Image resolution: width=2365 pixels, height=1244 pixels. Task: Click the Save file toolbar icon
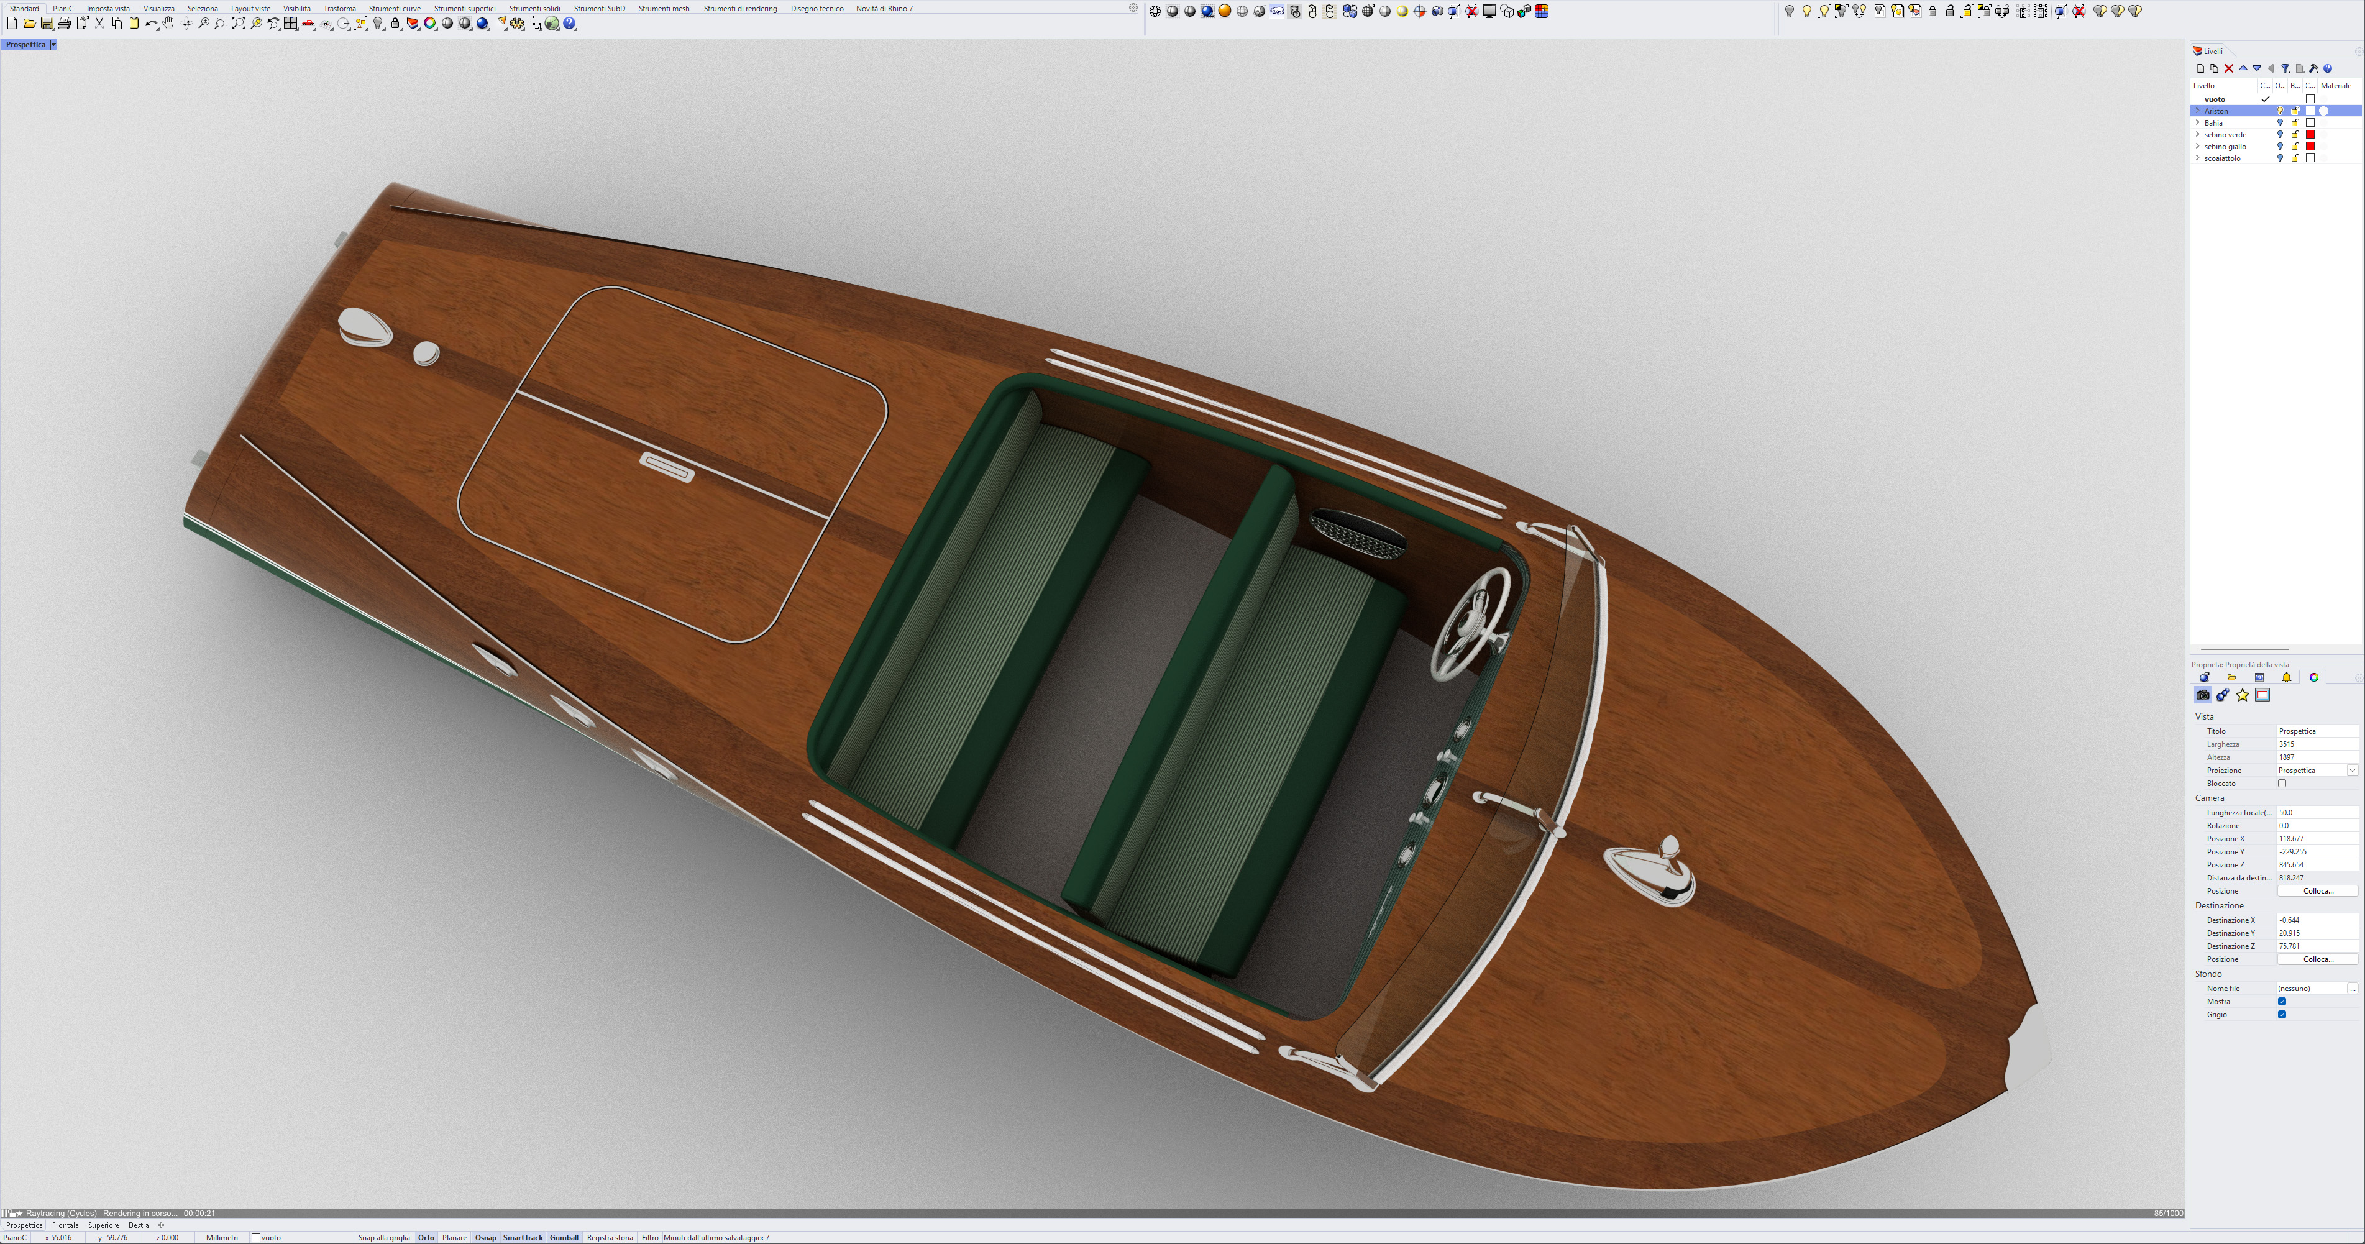[x=47, y=24]
